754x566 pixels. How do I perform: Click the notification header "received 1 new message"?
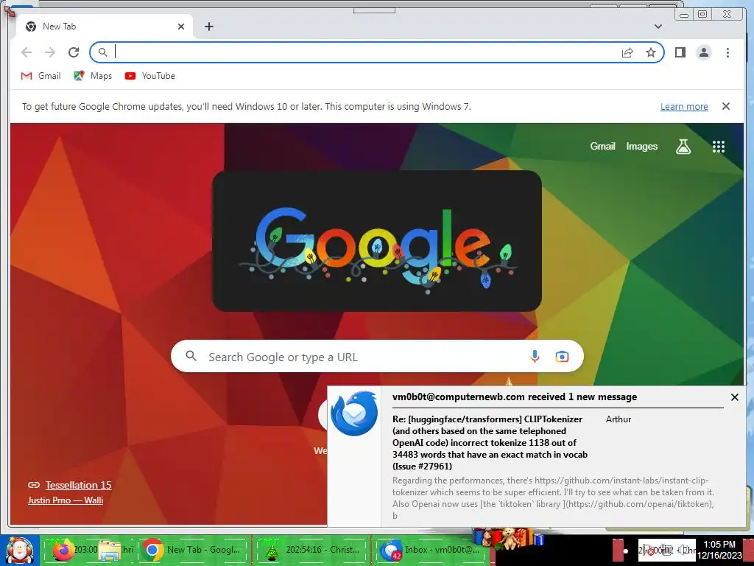[515, 397]
